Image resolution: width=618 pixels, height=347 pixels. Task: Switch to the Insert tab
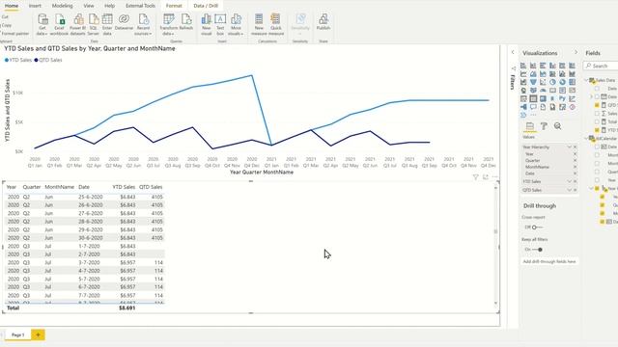[x=35, y=6]
